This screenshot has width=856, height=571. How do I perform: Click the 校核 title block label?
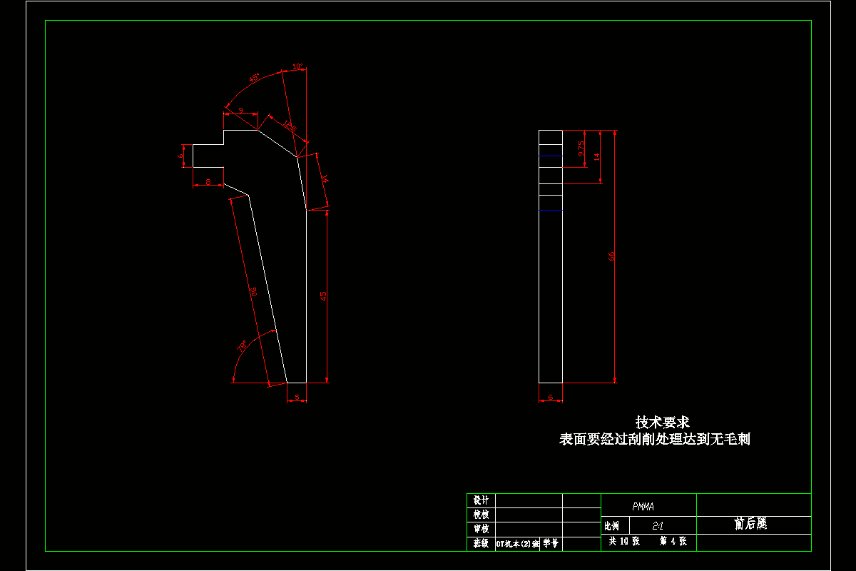(481, 515)
